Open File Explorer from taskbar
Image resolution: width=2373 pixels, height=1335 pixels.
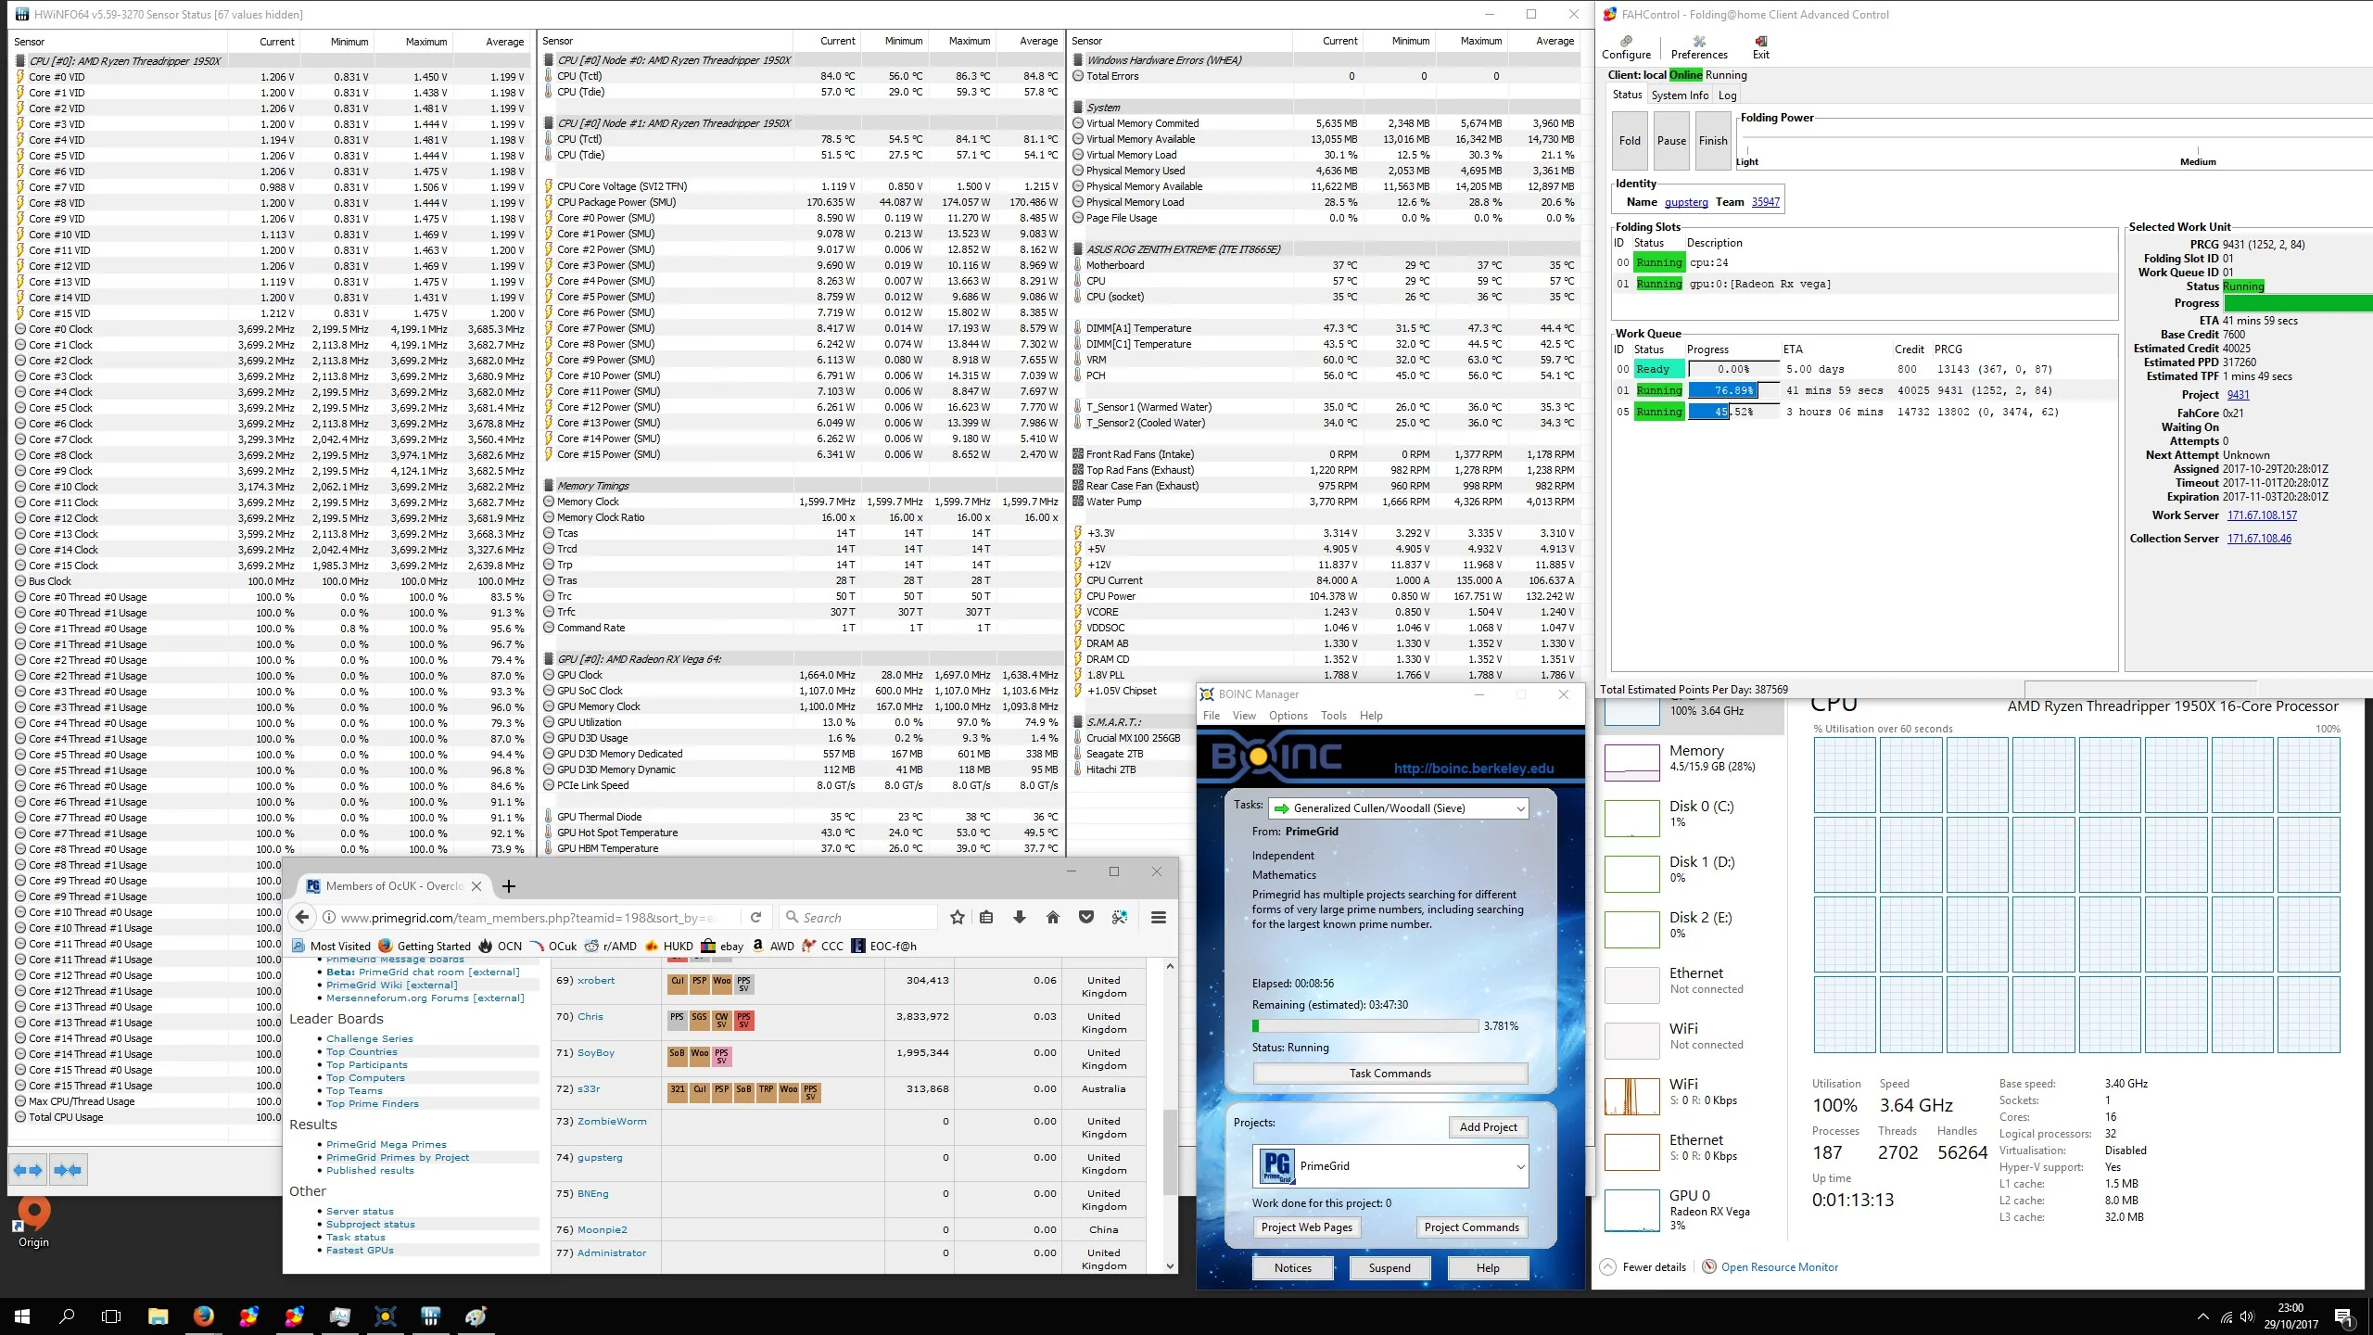point(158,1316)
